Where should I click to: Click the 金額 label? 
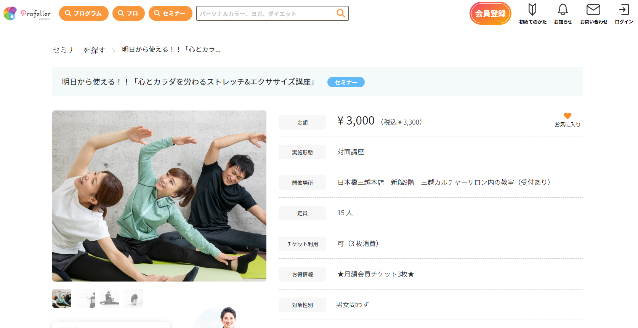pos(302,122)
